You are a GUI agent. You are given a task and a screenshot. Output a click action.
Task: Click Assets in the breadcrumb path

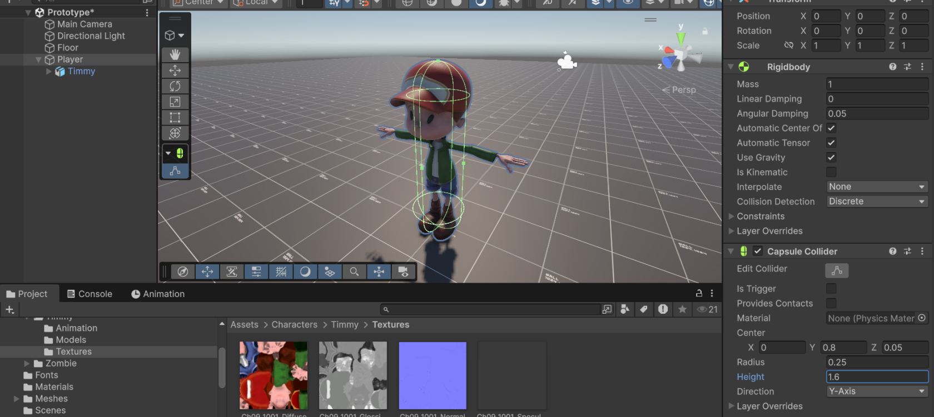tap(245, 325)
